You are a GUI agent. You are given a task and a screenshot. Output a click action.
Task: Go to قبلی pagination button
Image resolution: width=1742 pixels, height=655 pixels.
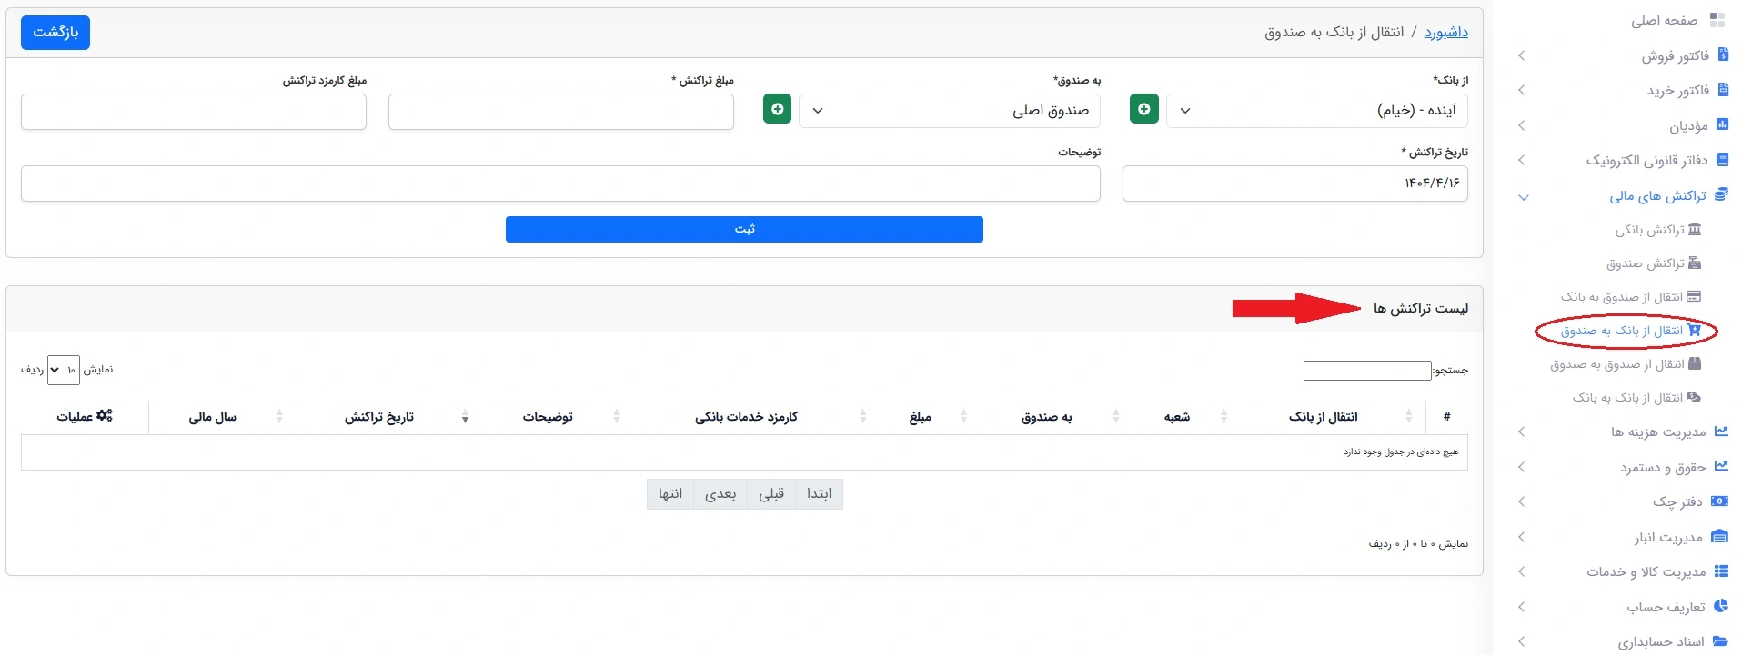coord(771,494)
